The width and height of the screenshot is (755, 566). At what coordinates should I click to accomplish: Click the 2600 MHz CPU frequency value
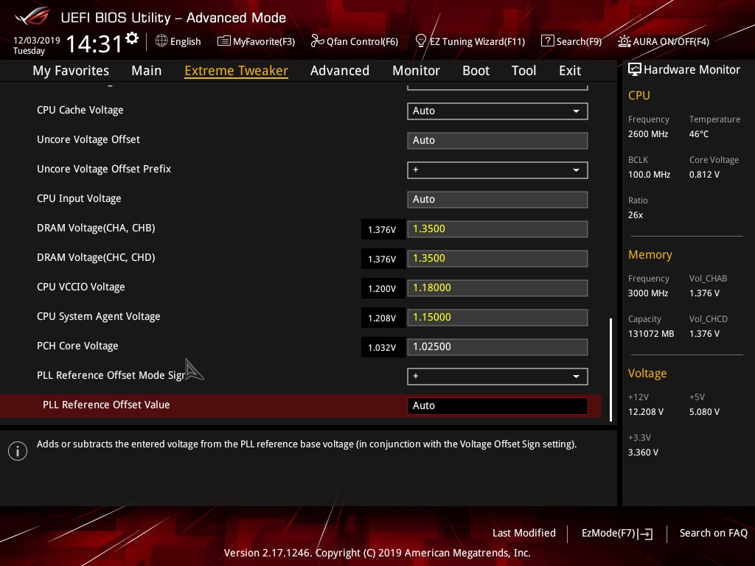(x=647, y=134)
